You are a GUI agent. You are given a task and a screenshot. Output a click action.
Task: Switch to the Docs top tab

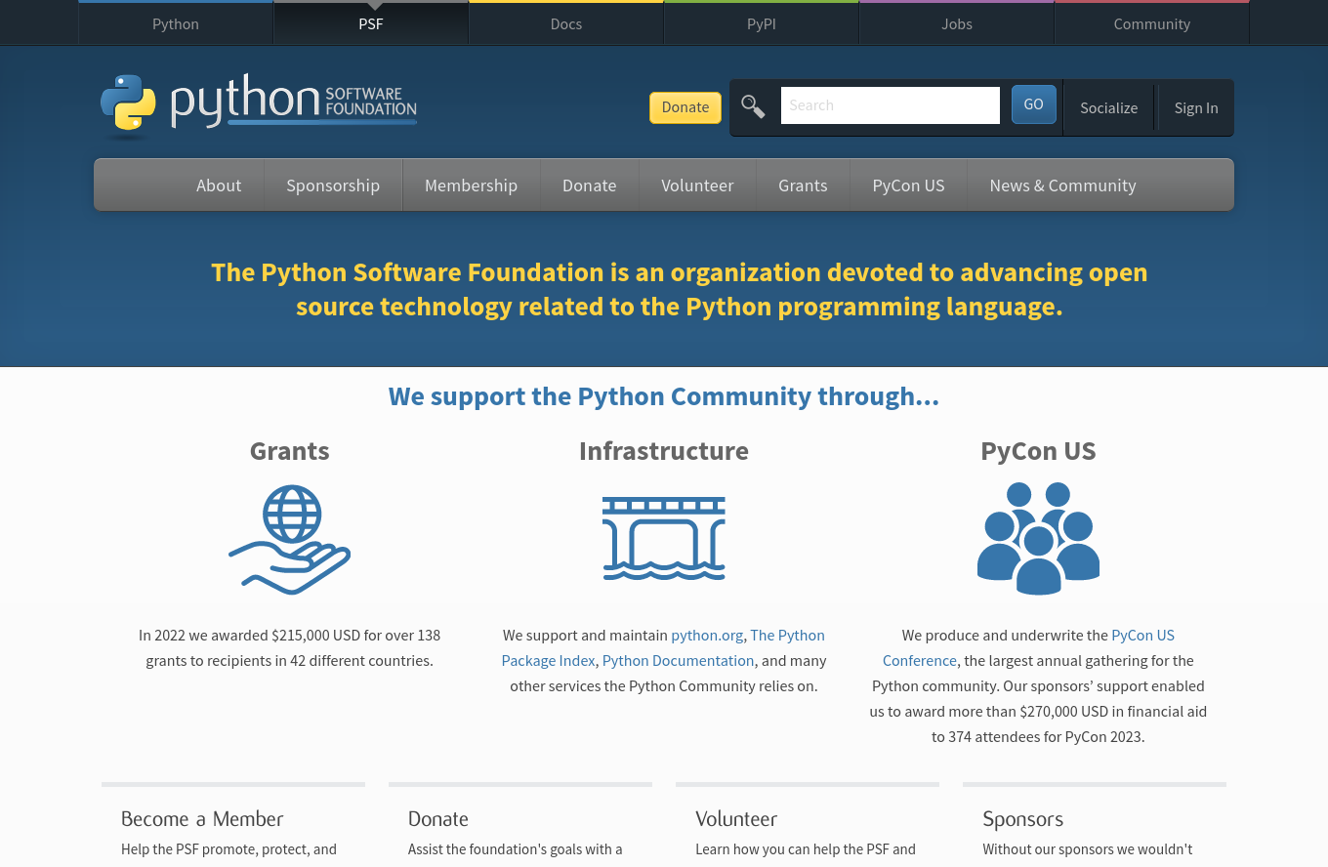point(566,23)
